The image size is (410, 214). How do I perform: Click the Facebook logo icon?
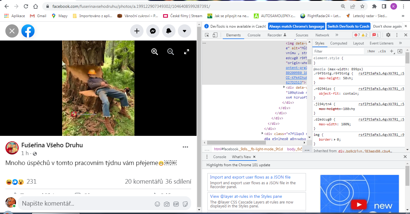[28, 31]
